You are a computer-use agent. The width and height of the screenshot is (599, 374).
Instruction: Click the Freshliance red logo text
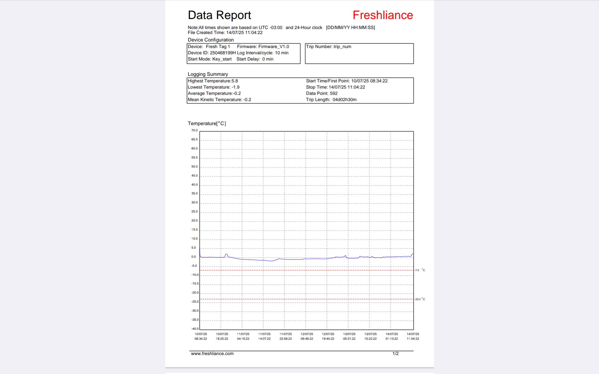click(x=382, y=15)
